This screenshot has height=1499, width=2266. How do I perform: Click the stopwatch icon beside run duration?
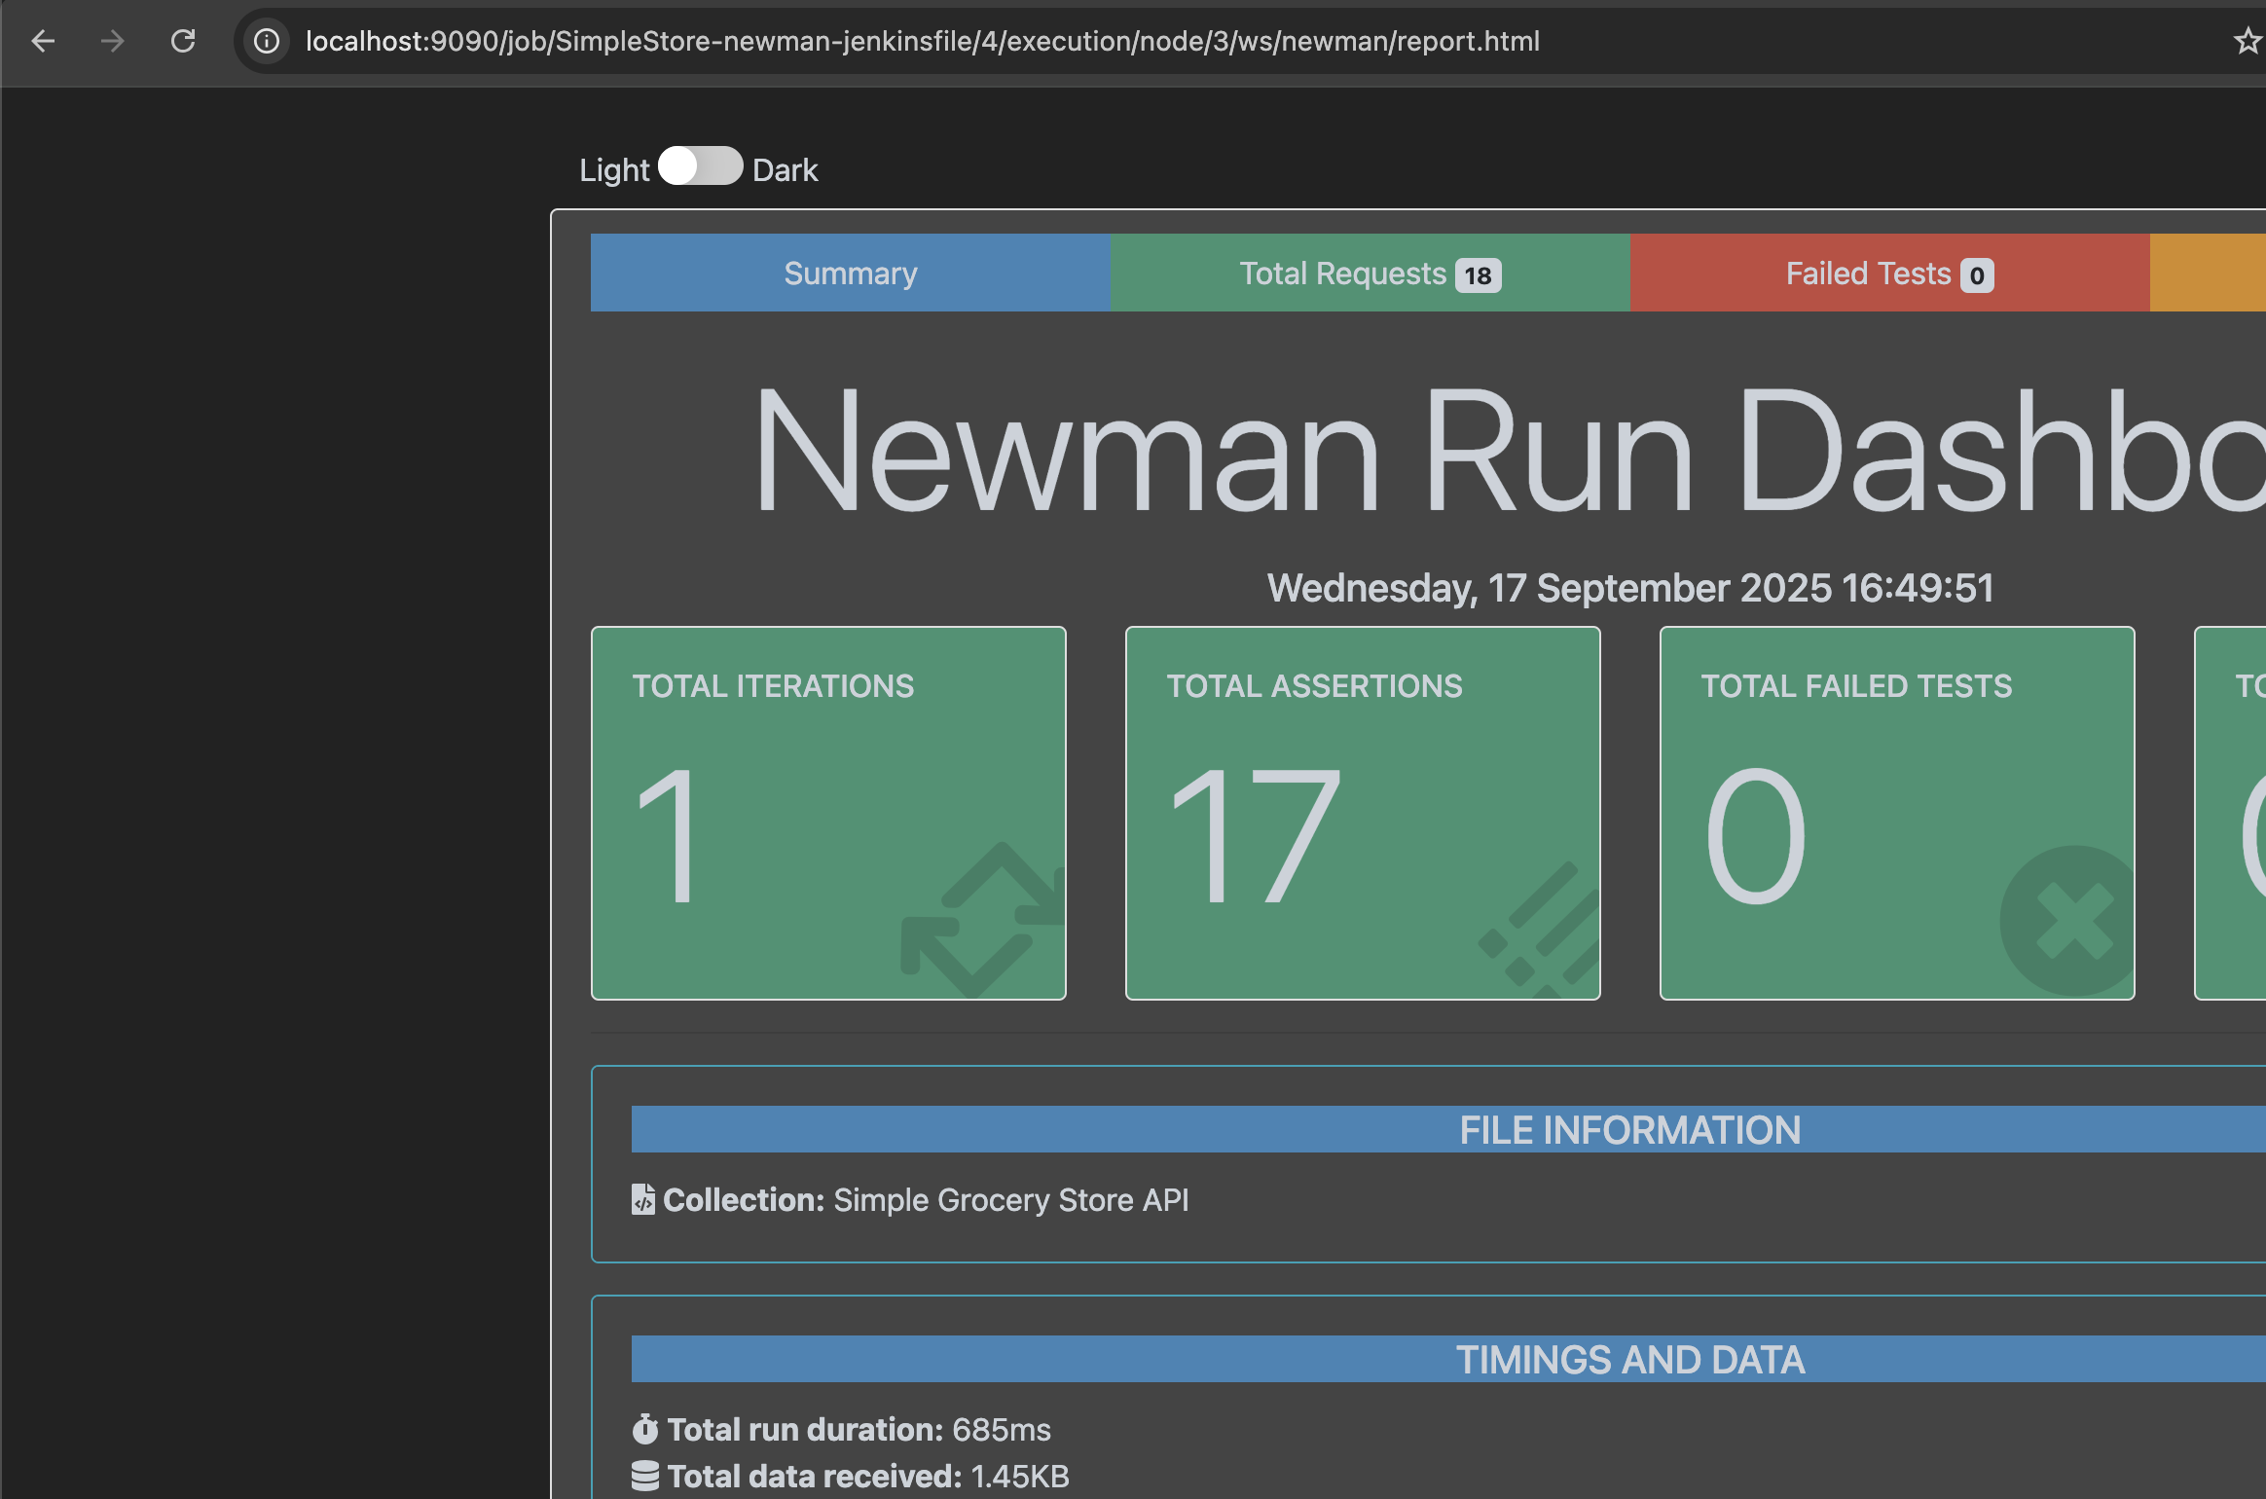pyautogui.click(x=644, y=1428)
